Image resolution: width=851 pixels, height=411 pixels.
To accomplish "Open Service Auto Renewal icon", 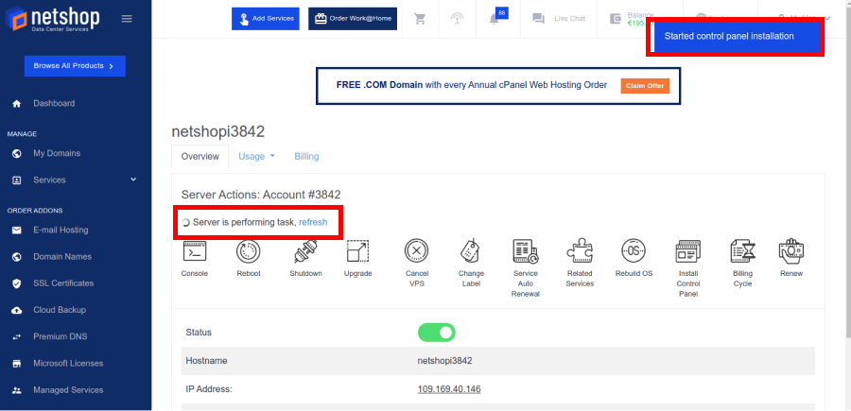I will [x=525, y=251].
